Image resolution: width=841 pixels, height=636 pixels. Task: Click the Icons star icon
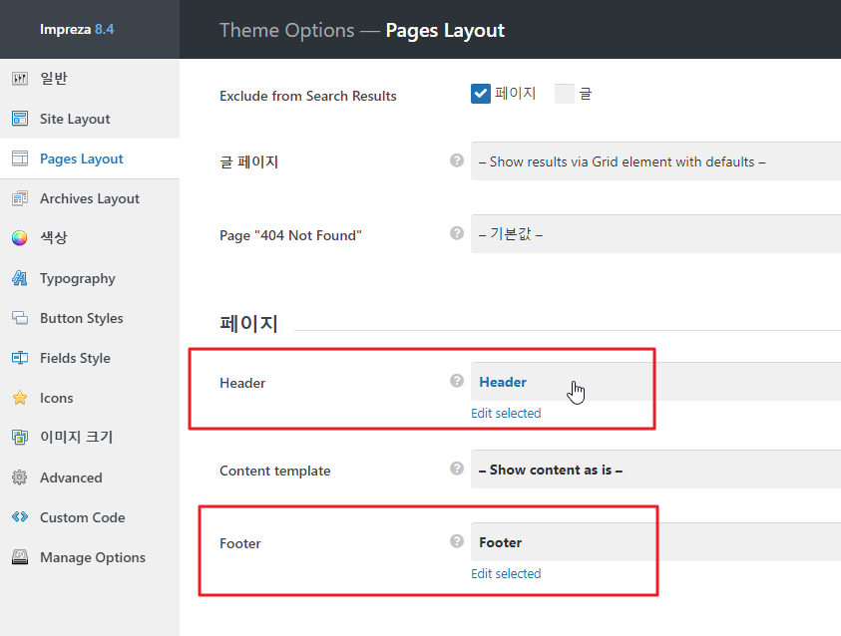(19, 398)
